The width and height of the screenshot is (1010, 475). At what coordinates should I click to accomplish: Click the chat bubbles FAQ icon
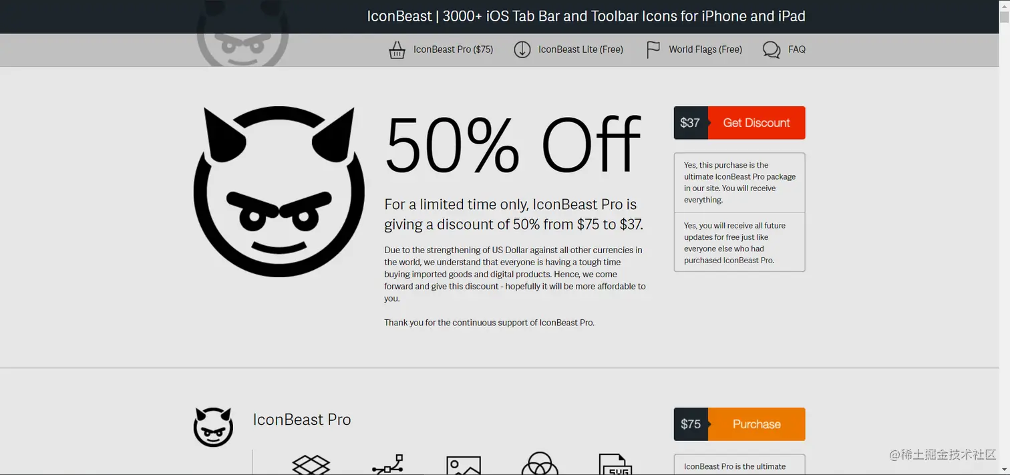coord(772,49)
